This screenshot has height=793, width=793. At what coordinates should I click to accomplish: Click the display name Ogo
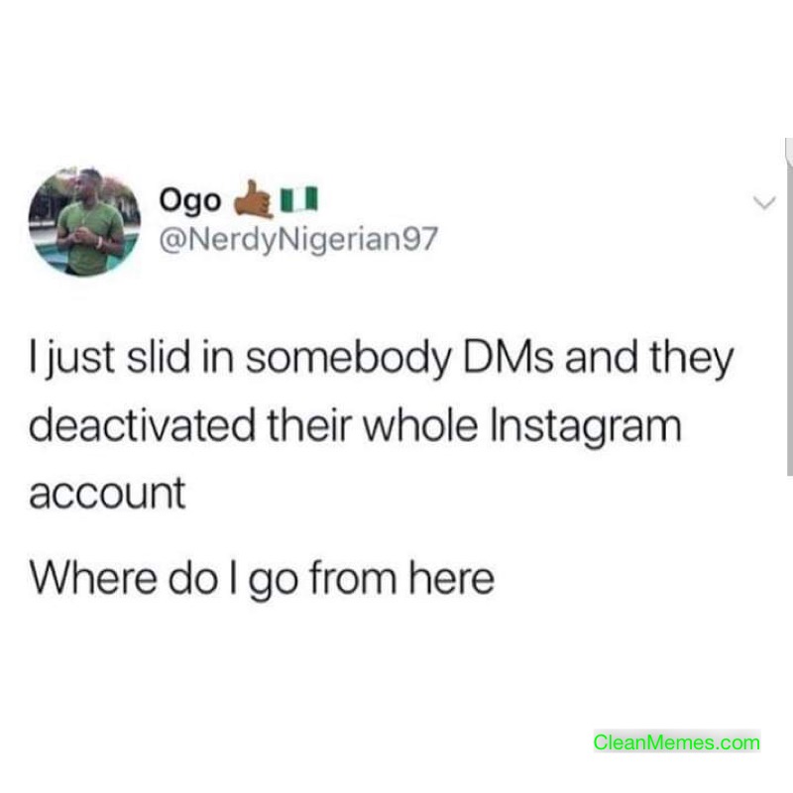(190, 201)
